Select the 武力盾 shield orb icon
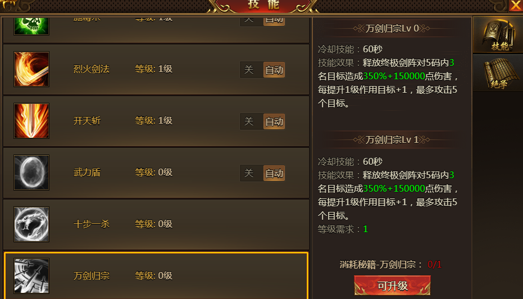 [x=31, y=173]
